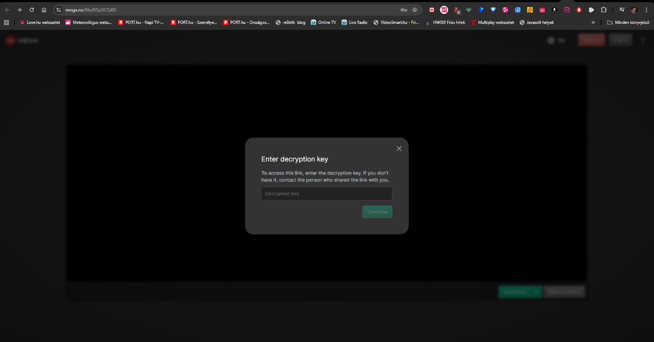The width and height of the screenshot is (654, 342).
Task: Open the apps grid in bookmarks bar
Action: (7, 22)
